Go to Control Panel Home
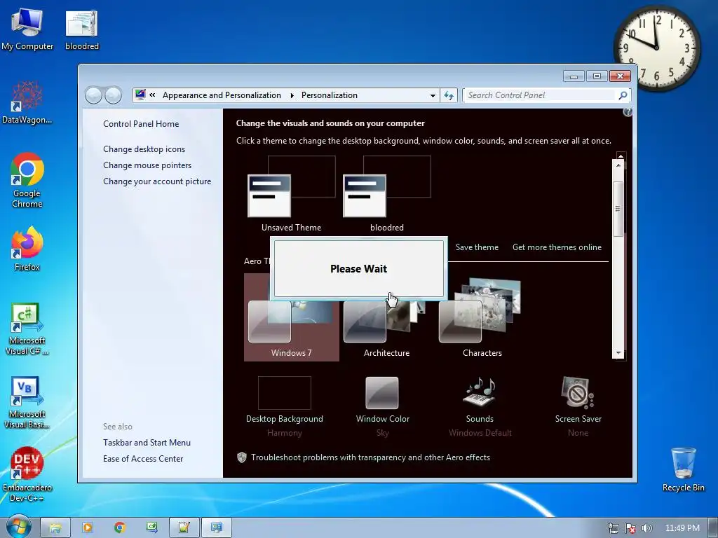The image size is (718, 538). [x=141, y=124]
